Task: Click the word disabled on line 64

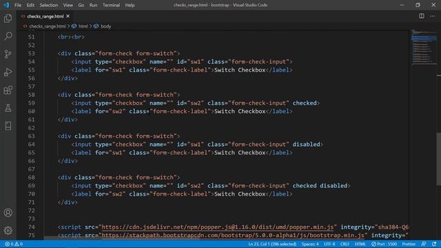Action: (306, 144)
